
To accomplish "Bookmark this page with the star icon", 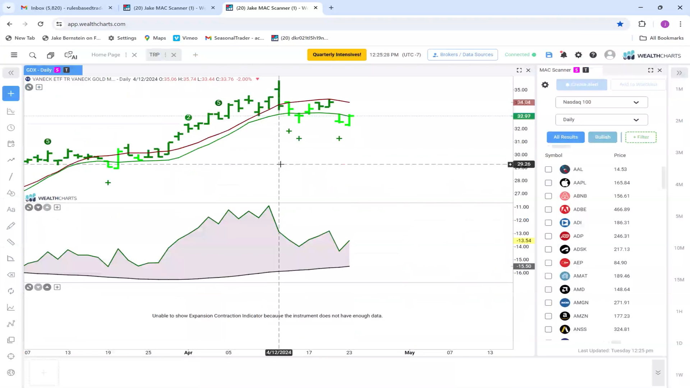I will [620, 24].
